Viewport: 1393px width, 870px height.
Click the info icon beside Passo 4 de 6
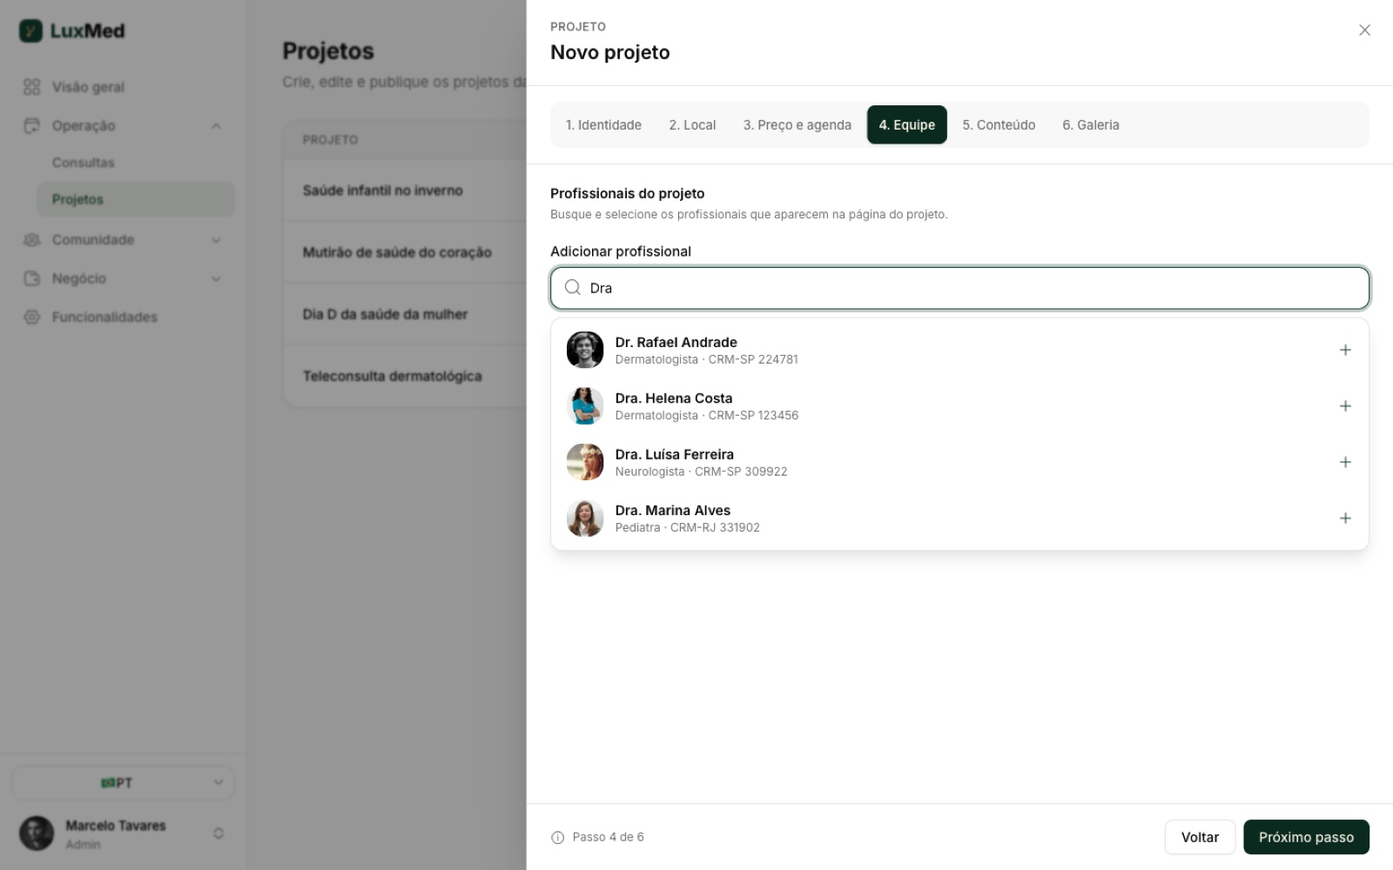coord(558,838)
